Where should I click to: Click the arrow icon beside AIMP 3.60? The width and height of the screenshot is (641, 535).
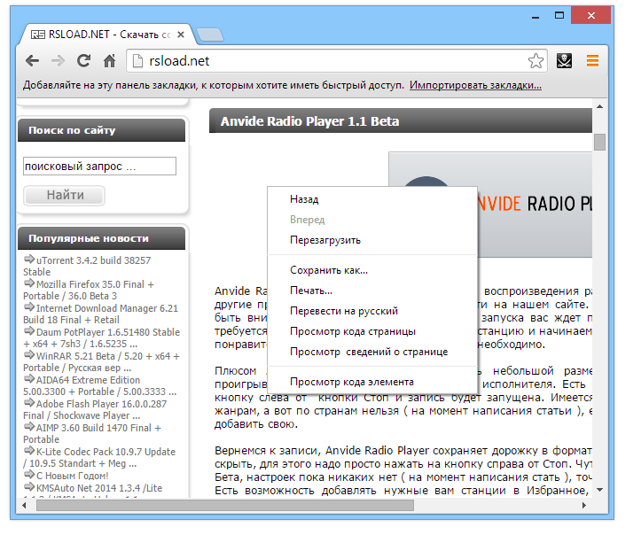pyautogui.click(x=29, y=427)
